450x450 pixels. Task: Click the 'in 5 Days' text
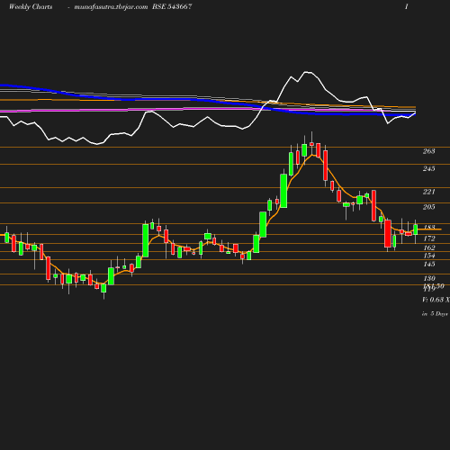point(435,314)
